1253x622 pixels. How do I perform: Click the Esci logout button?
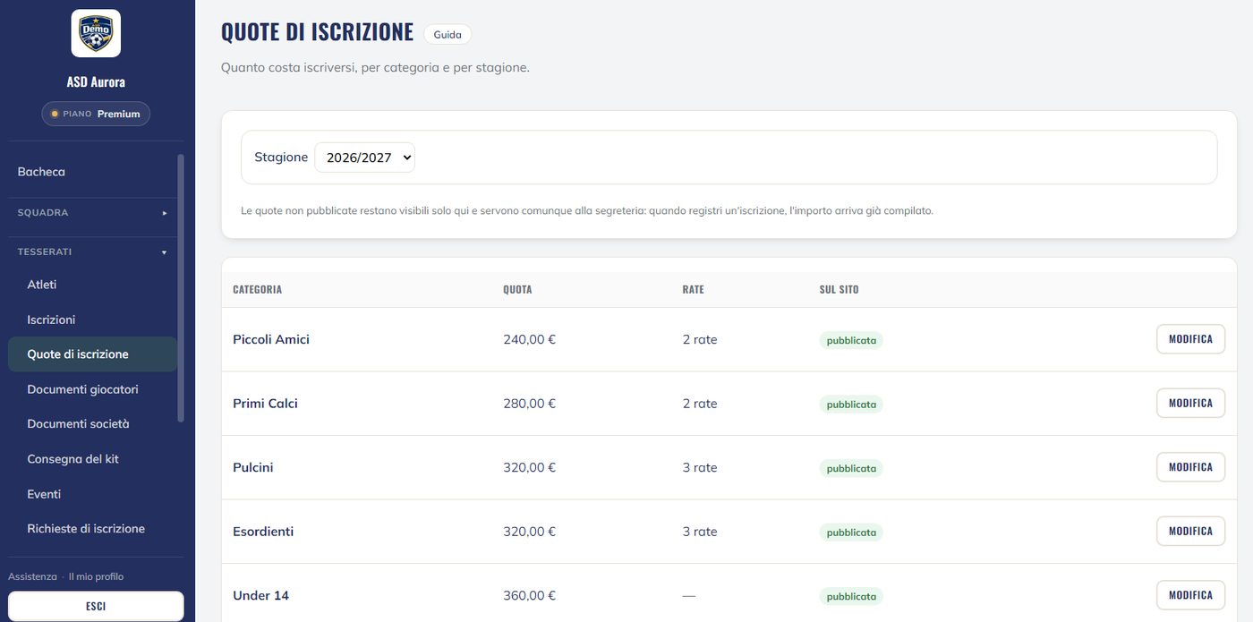point(96,606)
